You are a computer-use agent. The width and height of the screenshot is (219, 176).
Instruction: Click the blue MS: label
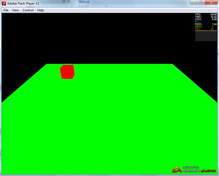(197, 21)
